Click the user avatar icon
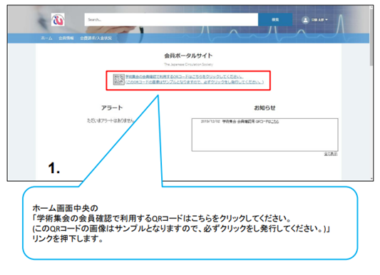Screen dimensions: 380x275 pos(305,20)
